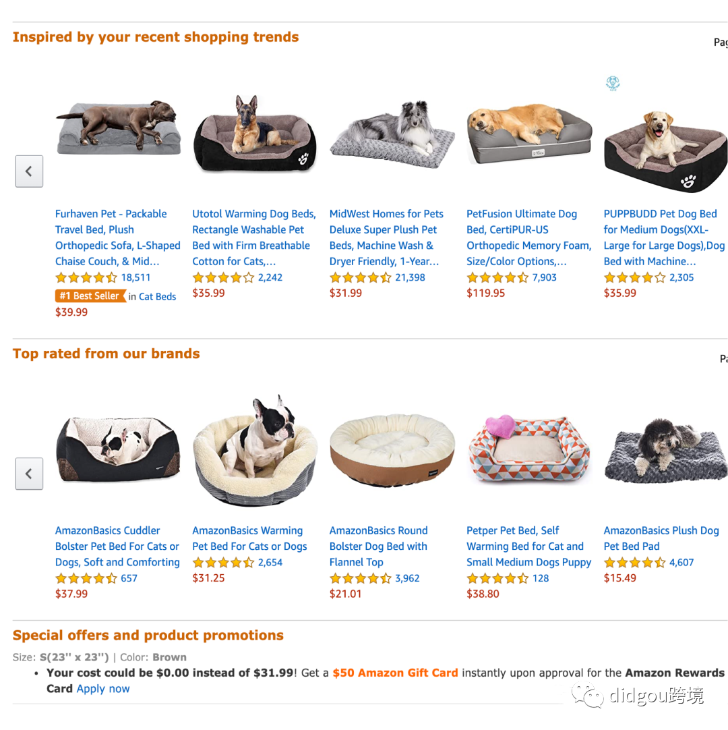Open AmazonBasics Cuddler Bolster Pet Bed title
The height and width of the screenshot is (730, 728).
click(x=117, y=546)
